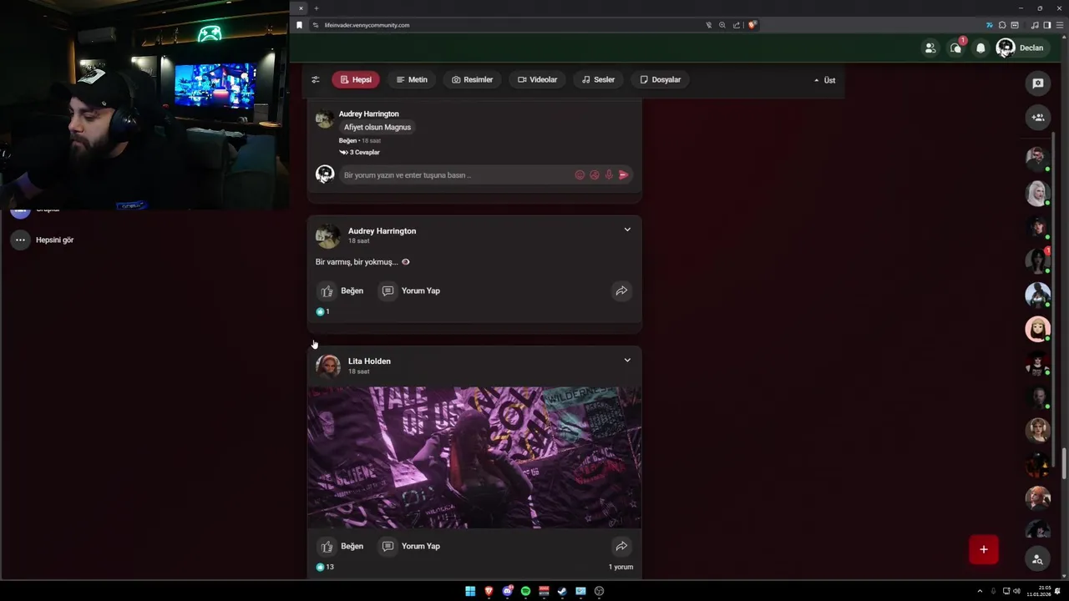
Task: View the 1 reaction on Audrey's post
Action: pyautogui.click(x=322, y=311)
